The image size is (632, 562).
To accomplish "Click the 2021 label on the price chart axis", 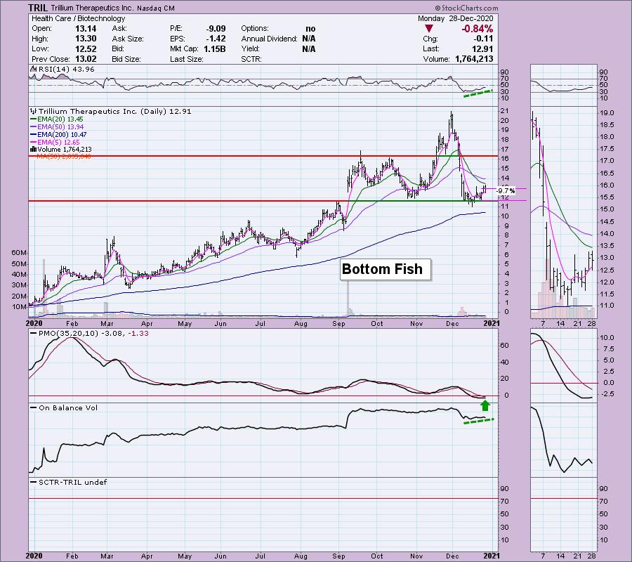I will [x=492, y=323].
